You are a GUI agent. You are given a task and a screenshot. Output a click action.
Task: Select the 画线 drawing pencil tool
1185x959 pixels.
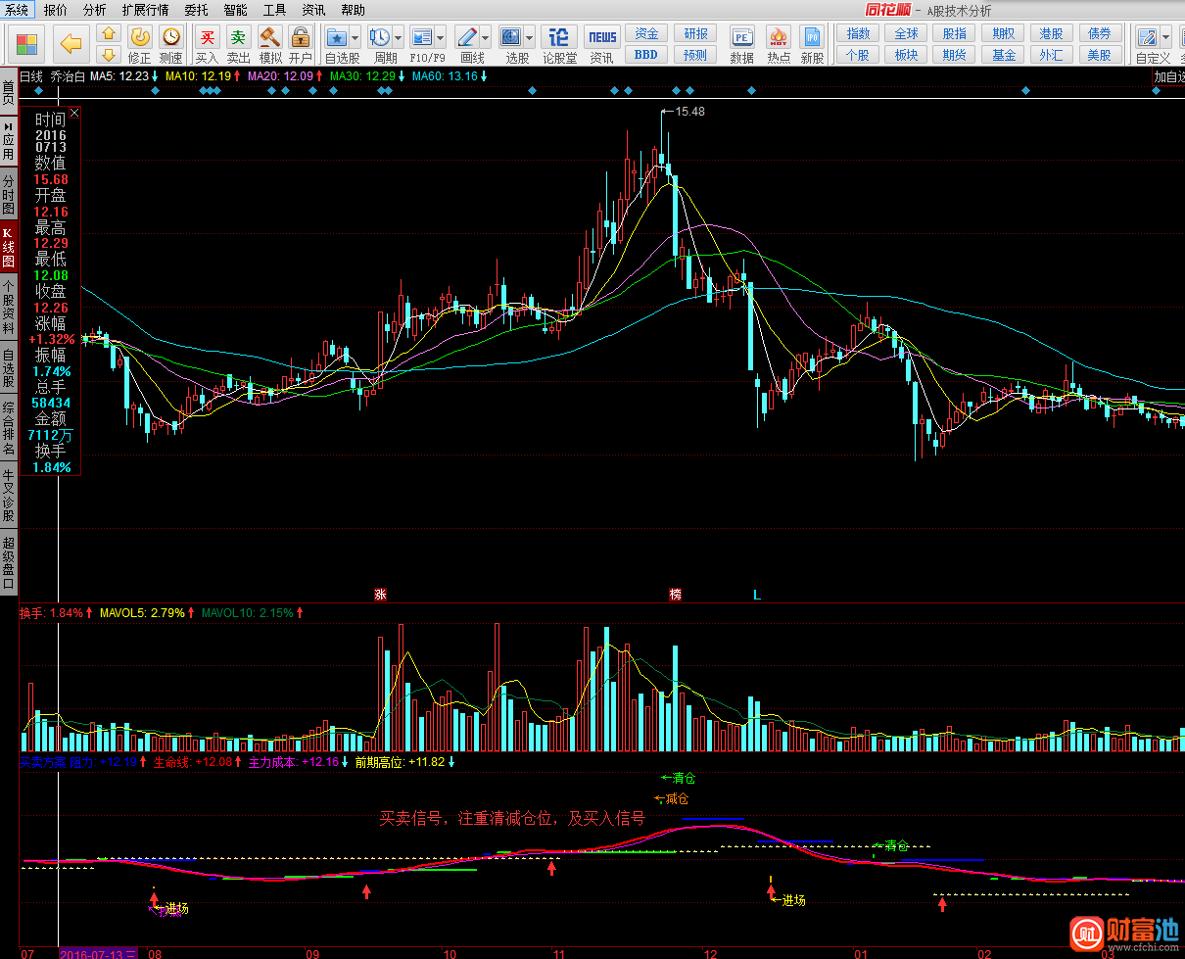[467, 37]
